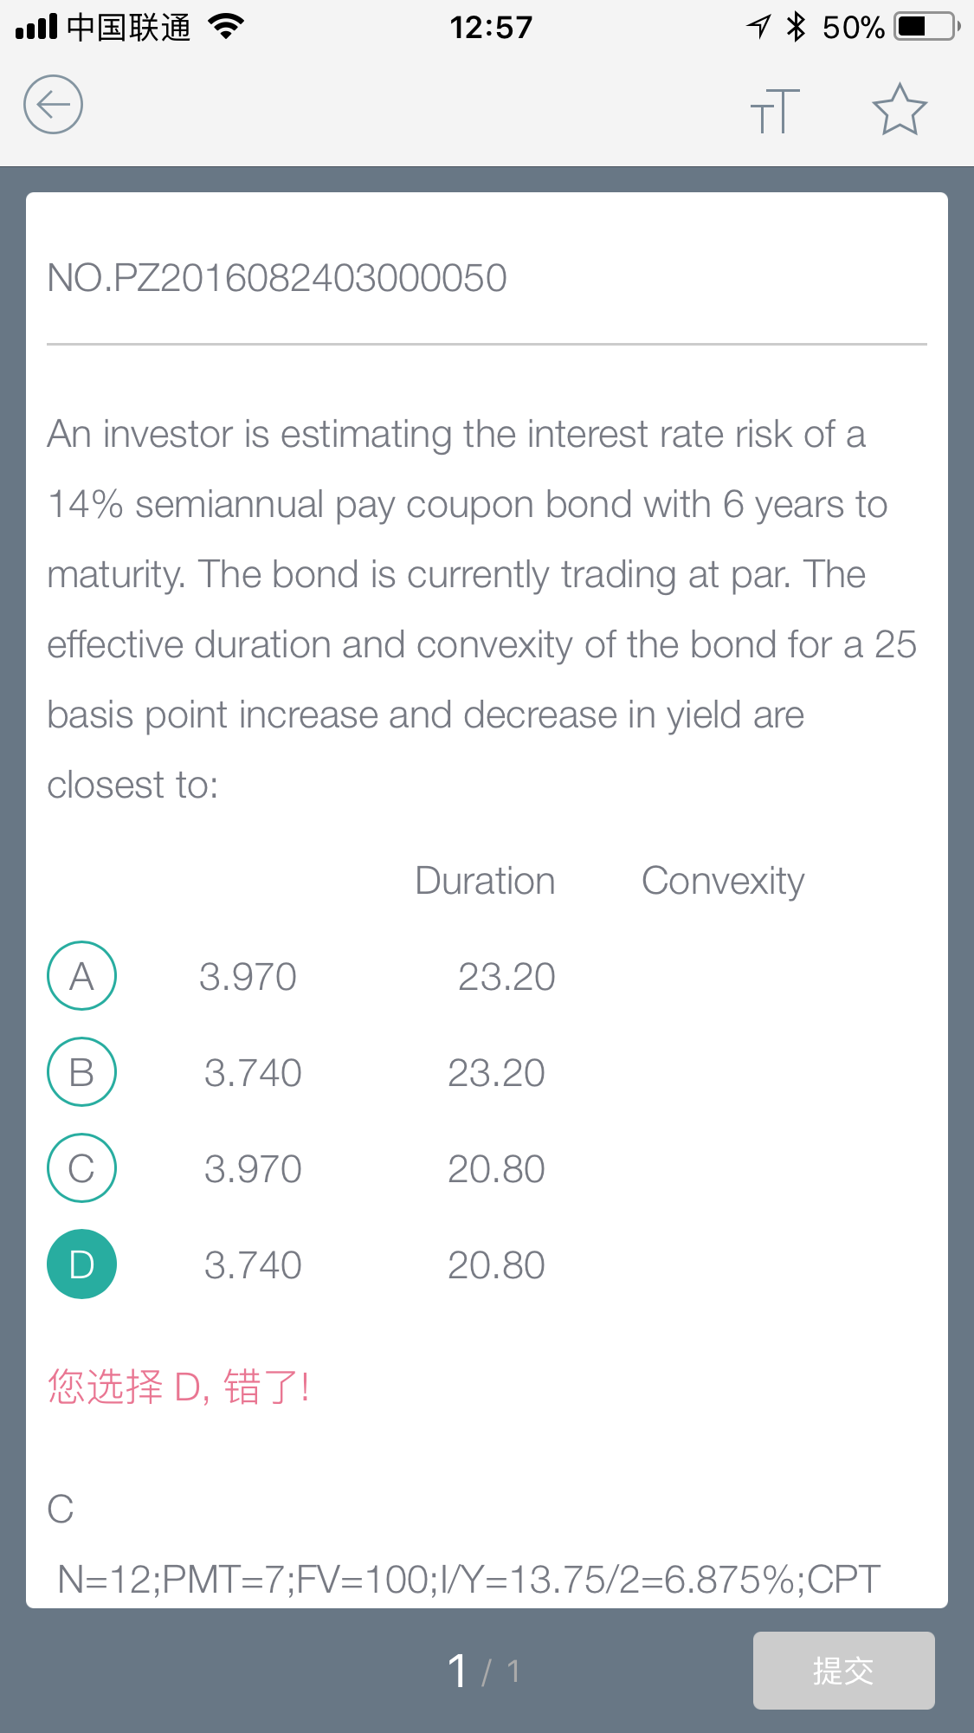The width and height of the screenshot is (974, 1733).
Task: Tap the location arrow status icon
Action: pyautogui.click(x=758, y=27)
